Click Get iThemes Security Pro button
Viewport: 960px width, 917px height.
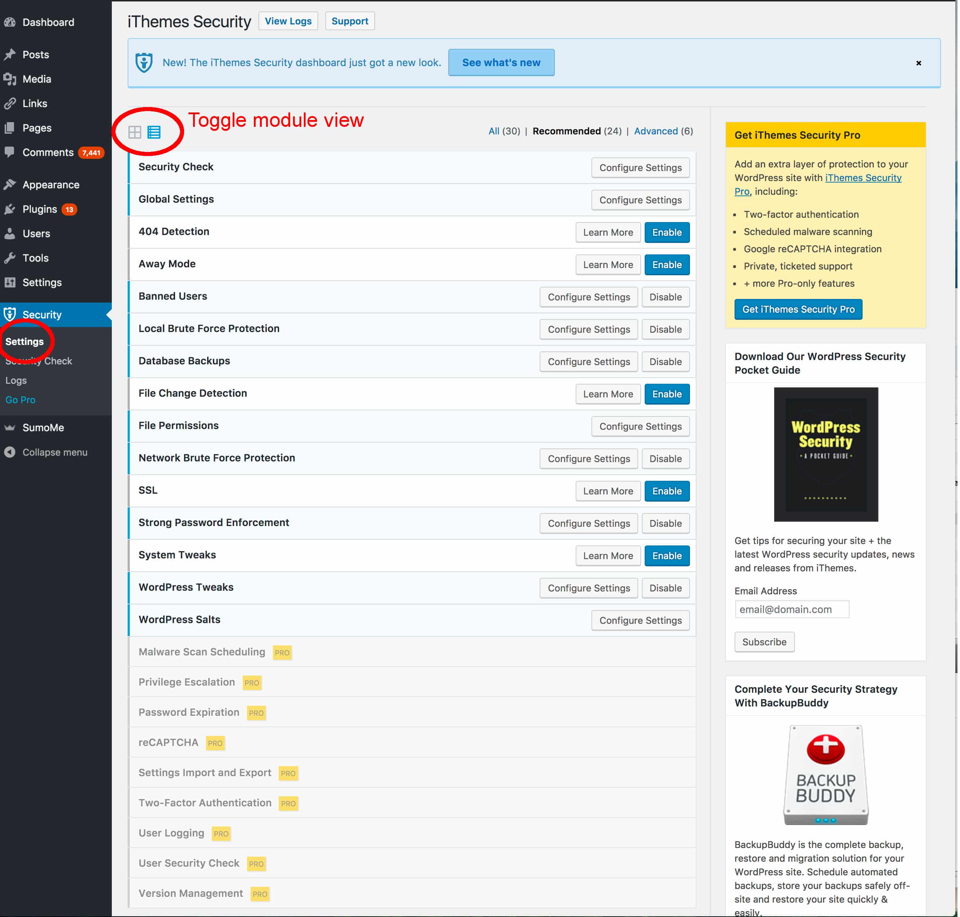coord(798,309)
